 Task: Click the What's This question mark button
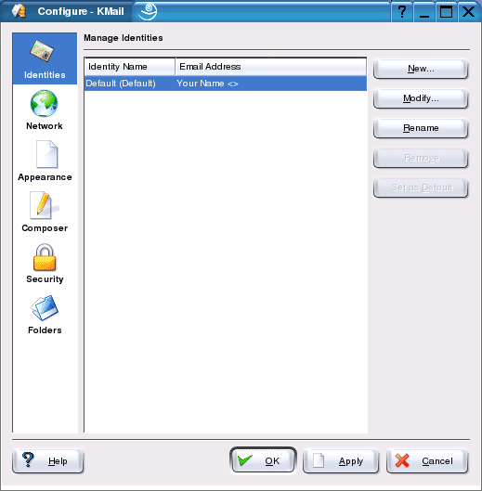(401, 12)
